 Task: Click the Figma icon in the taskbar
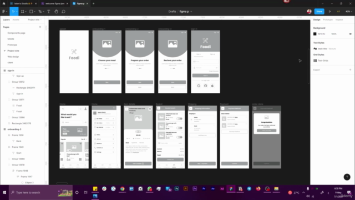coord(231,189)
